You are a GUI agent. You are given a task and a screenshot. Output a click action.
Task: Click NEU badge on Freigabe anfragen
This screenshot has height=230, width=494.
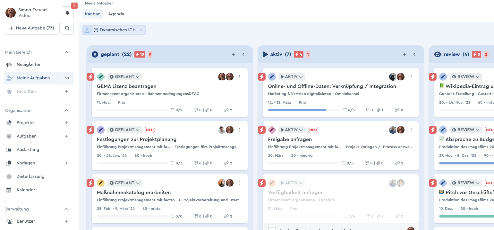[x=313, y=130]
